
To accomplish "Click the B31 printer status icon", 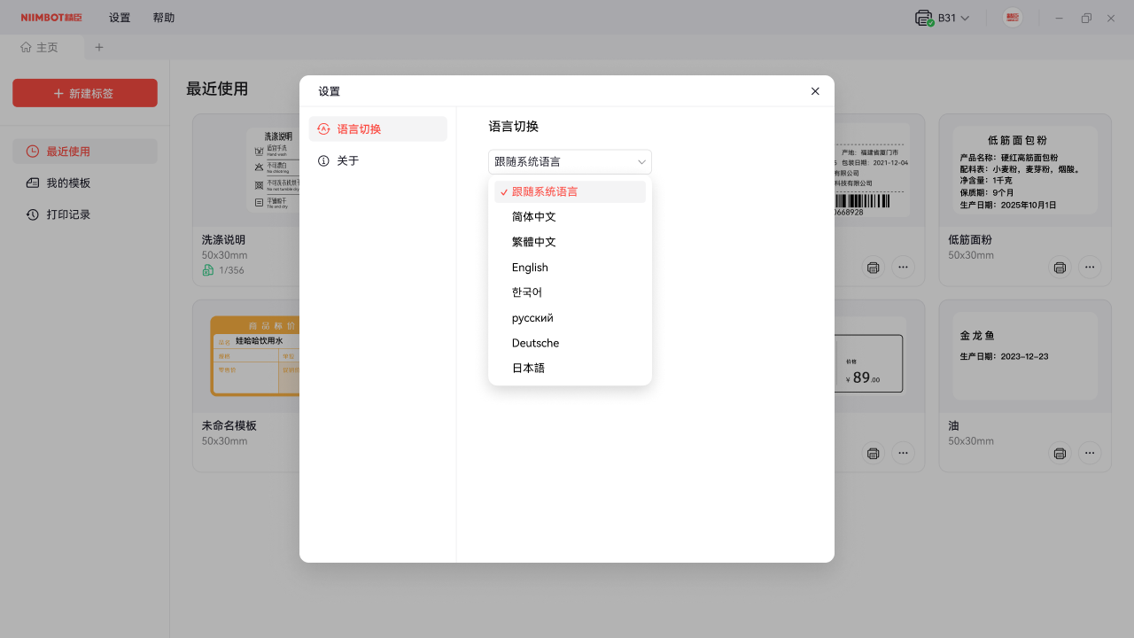I will coord(924,18).
